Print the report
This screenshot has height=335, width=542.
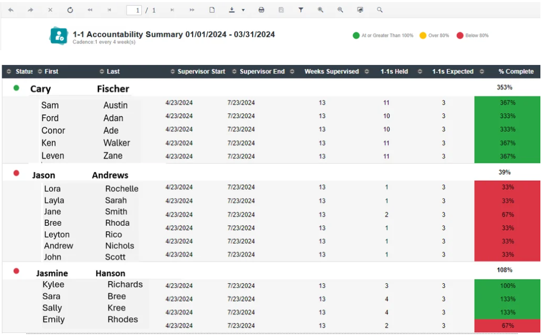point(260,10)
